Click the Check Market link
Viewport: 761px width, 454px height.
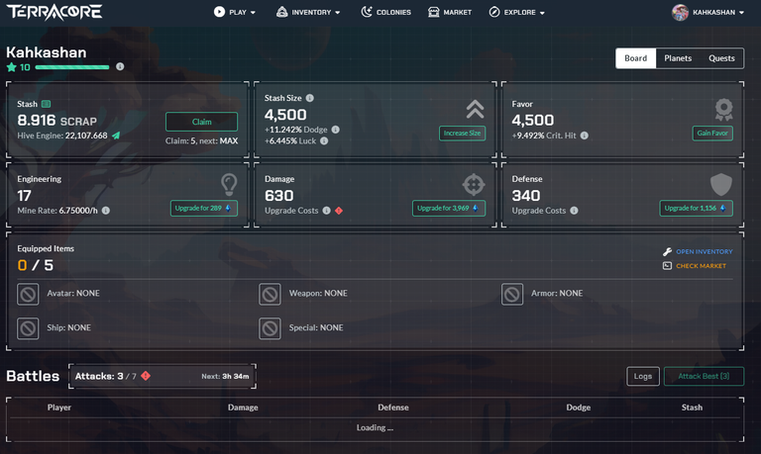coord(695,265)
